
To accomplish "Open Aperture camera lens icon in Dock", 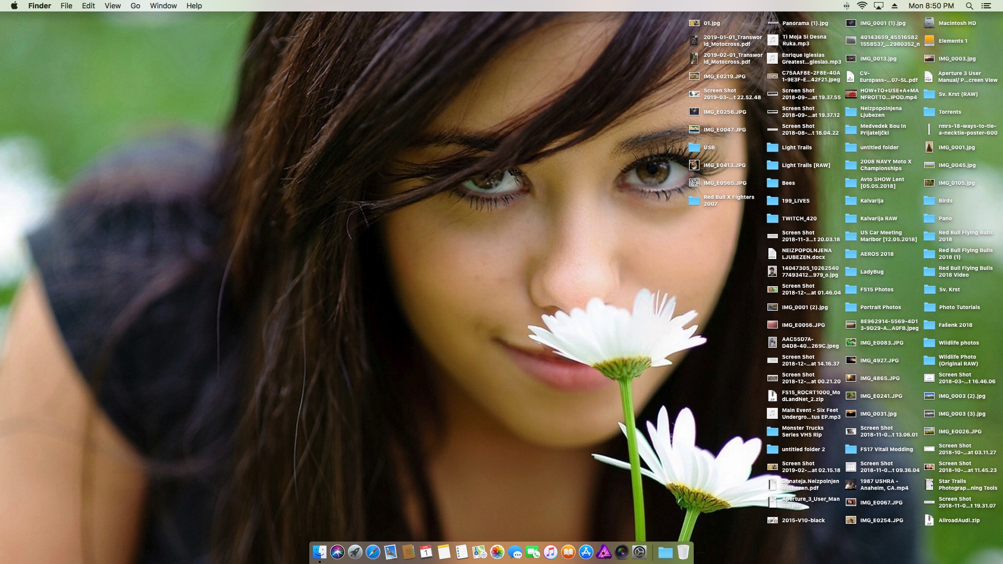I will pyautogui.click(x=622, y=552).
